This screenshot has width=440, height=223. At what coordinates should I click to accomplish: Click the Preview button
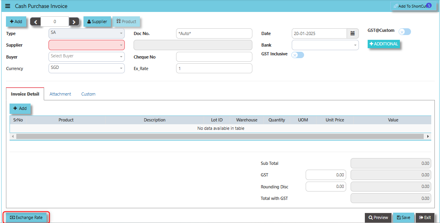click(378, 217)
